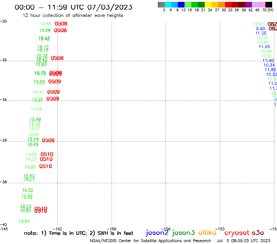Screen dimensions: 277x244
Task: Click the black swatch at the scale's end
Action: pos(268,5)
